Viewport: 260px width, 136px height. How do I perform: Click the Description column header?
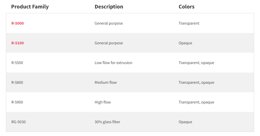coord(109,7)
